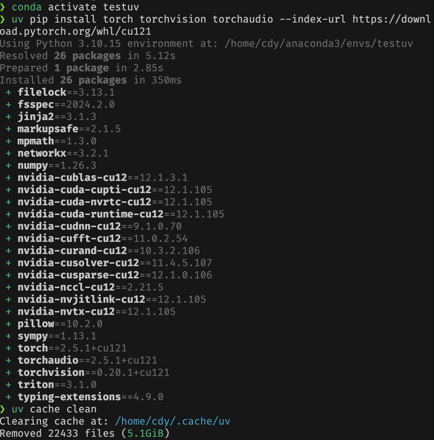
Task: Click the plus marker beside typing-extensions
Action: (9, 397)
